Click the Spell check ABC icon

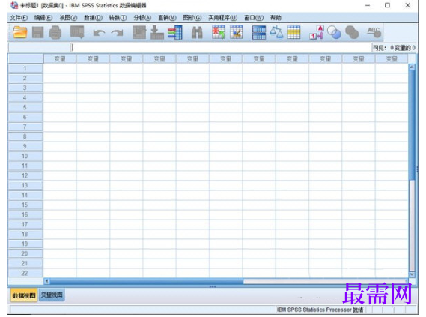(374, 33)
